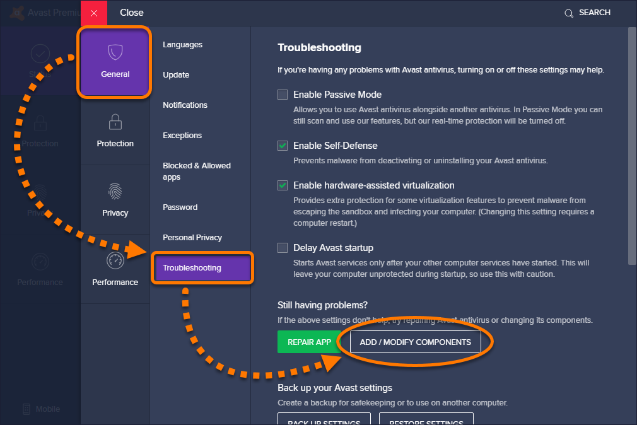Screen dimensions: 637x425
Task: Go to Update settings
Action: [176, 75]
